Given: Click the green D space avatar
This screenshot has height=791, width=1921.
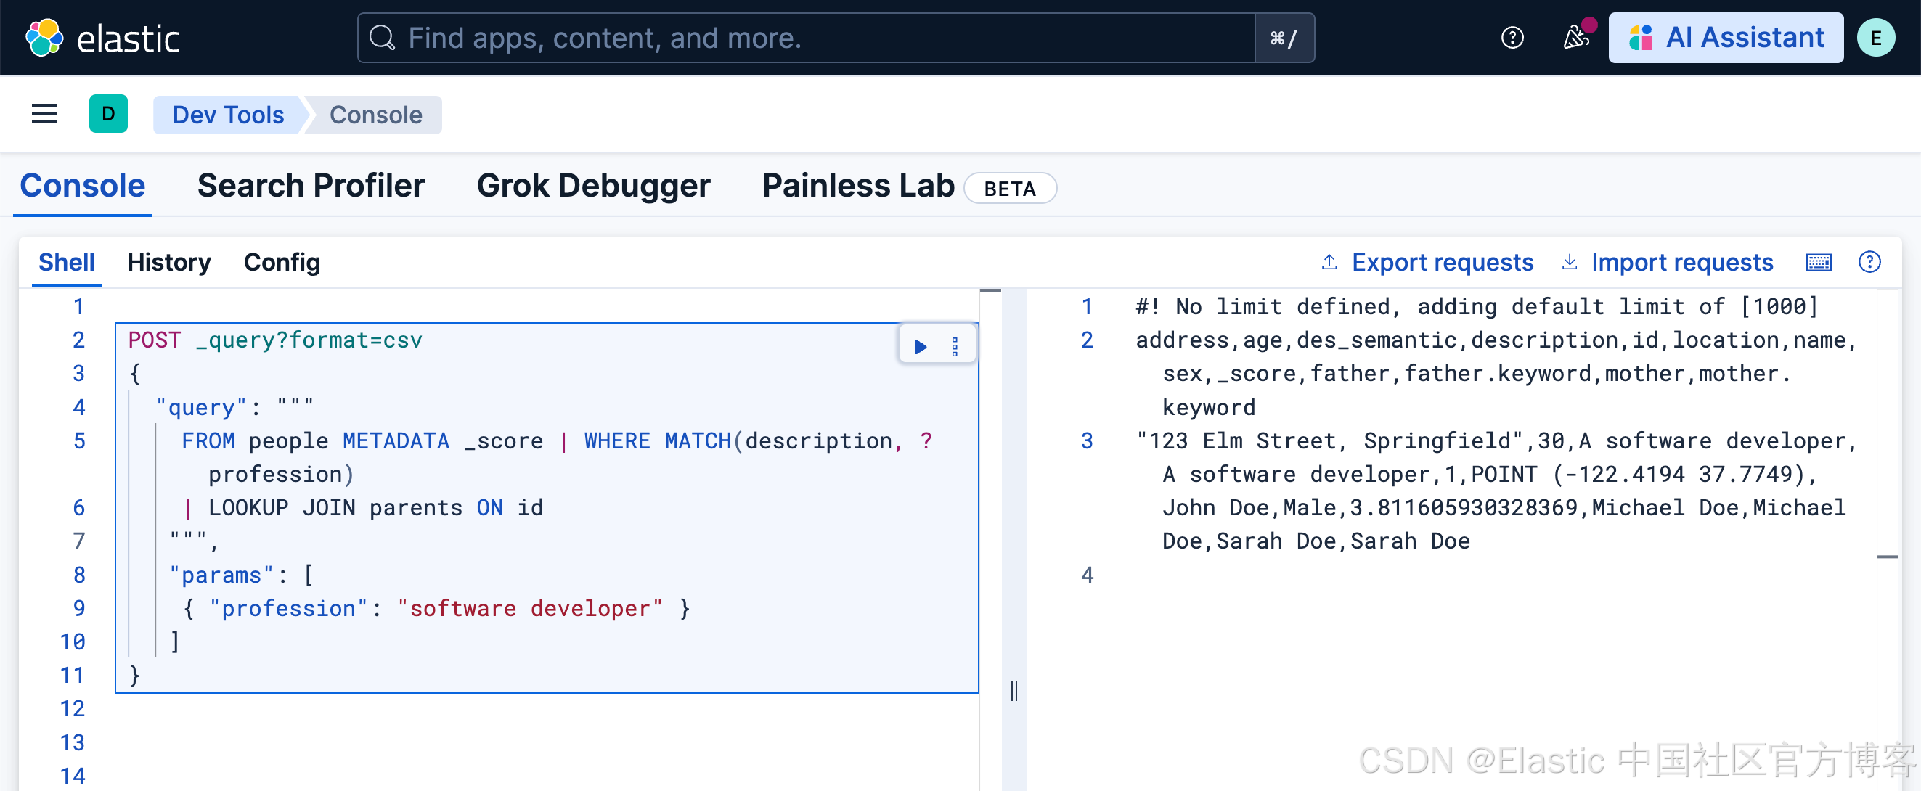Looking at the screenshot, I should tap(108, 114).
